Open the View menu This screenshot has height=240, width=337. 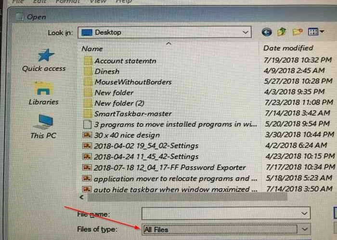[x=98, y=1]
